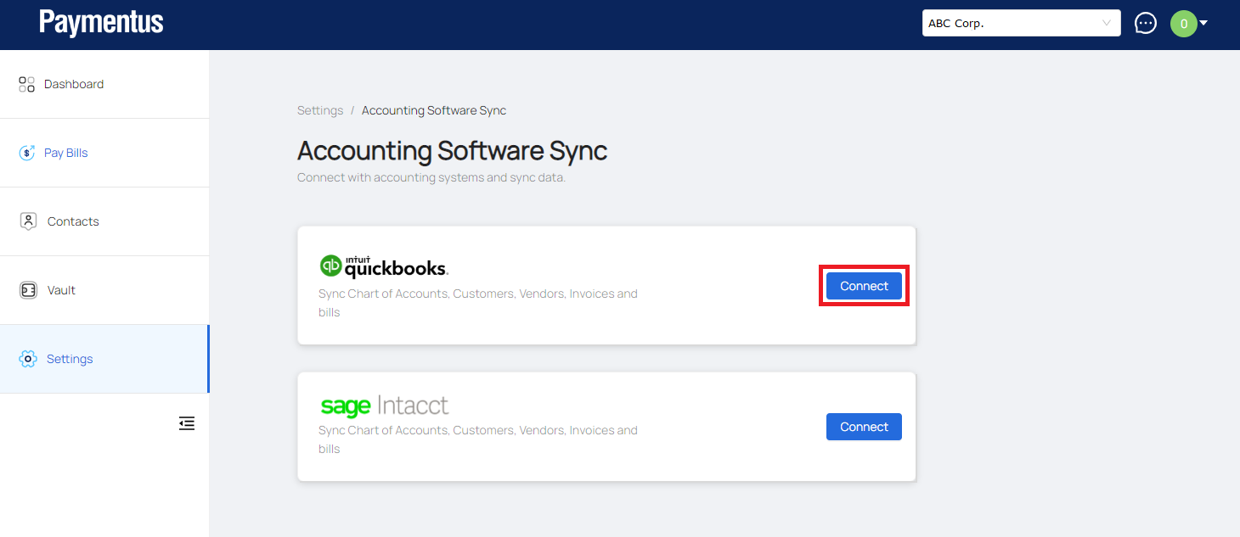This screenshot has width=1240, height=537.
Task: Click the Contacts person icon
Action: [28, 221]
